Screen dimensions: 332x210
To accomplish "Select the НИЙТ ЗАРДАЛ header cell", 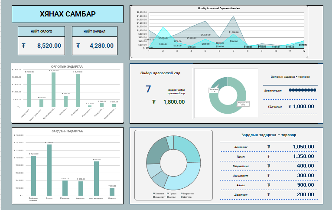I will 94,32.
